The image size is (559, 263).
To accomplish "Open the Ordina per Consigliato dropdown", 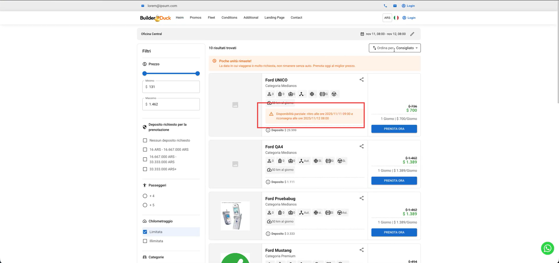I will [395, 48].
